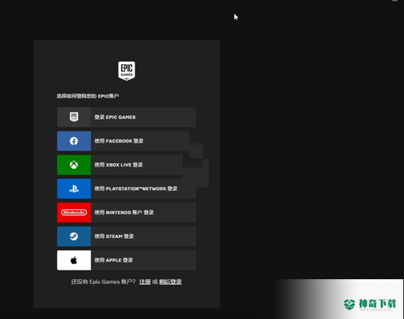Choose 使用 FACEBOOK 登录 option
Viewport: 404px width, 319px height.
(x=127, y=141)
